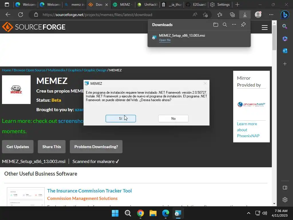Go to Home breadcrumb link
293x220 pixels.
tap(7, 70)
